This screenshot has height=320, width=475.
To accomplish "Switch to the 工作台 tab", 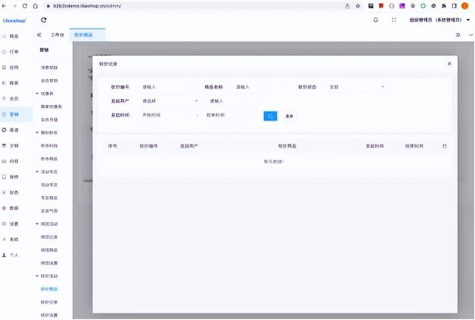I will (x=57, y=35).
